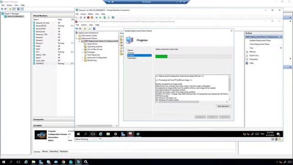Click the Stop Execution button
293x165 pixels.
pos(223,106)
